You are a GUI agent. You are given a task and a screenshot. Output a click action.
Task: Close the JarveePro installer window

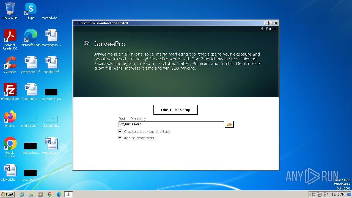coord(276,23)
